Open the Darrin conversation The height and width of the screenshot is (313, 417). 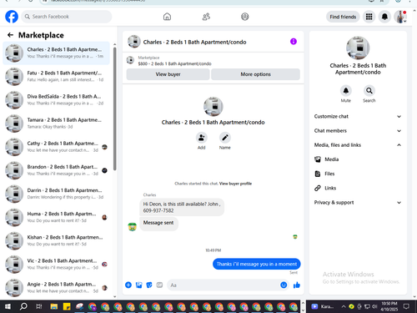pos(56,194)
